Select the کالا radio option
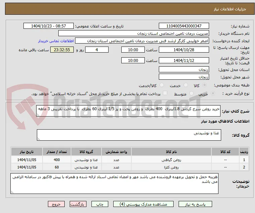 pos(205,85)
